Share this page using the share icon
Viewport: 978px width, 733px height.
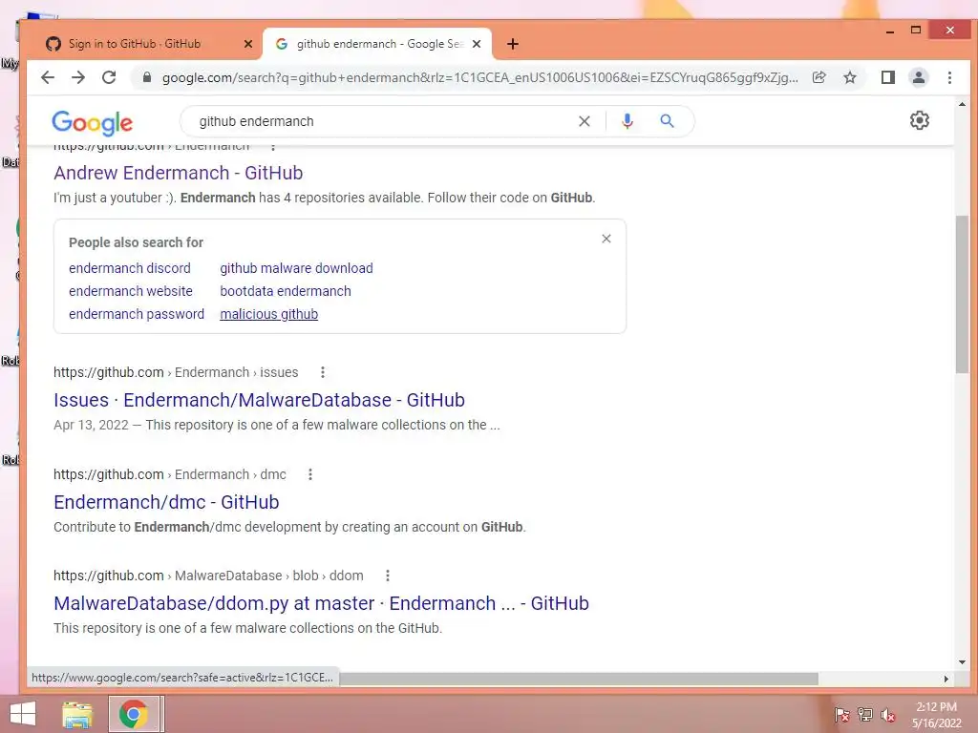point(819,77)
